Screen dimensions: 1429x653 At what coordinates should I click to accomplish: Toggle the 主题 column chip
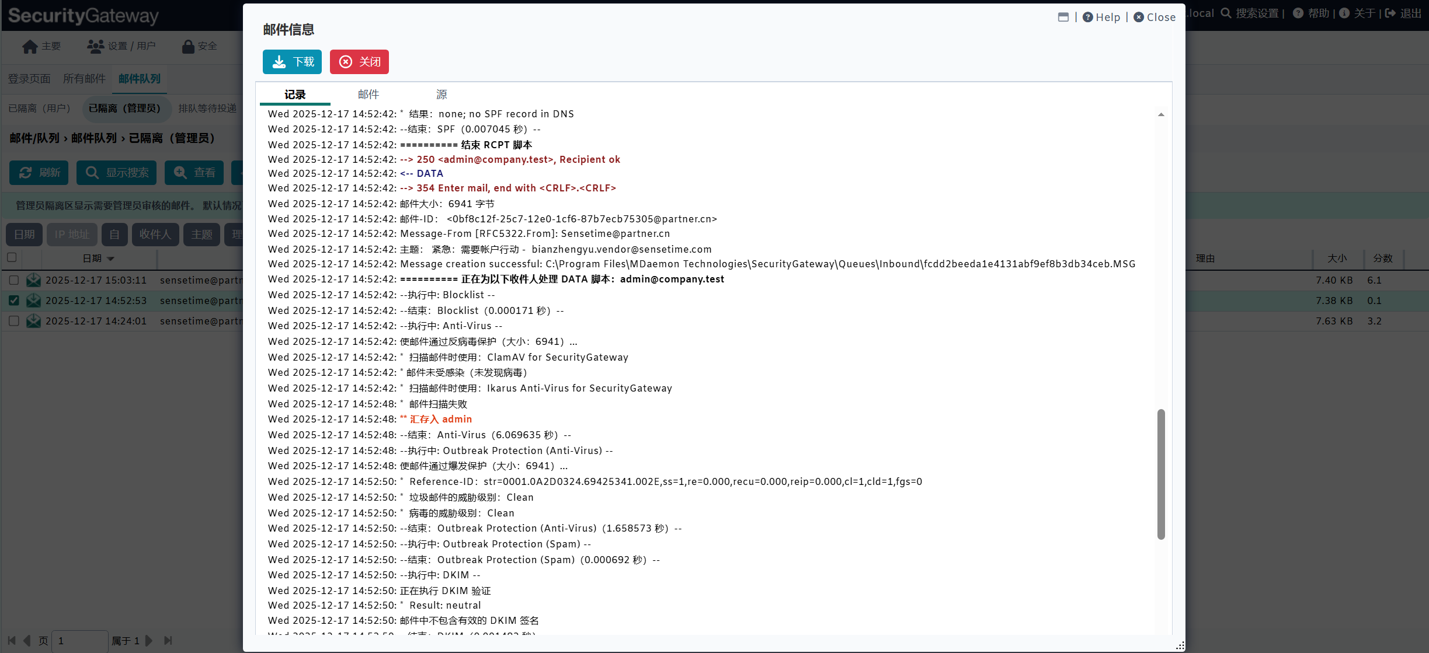[202, 235]
